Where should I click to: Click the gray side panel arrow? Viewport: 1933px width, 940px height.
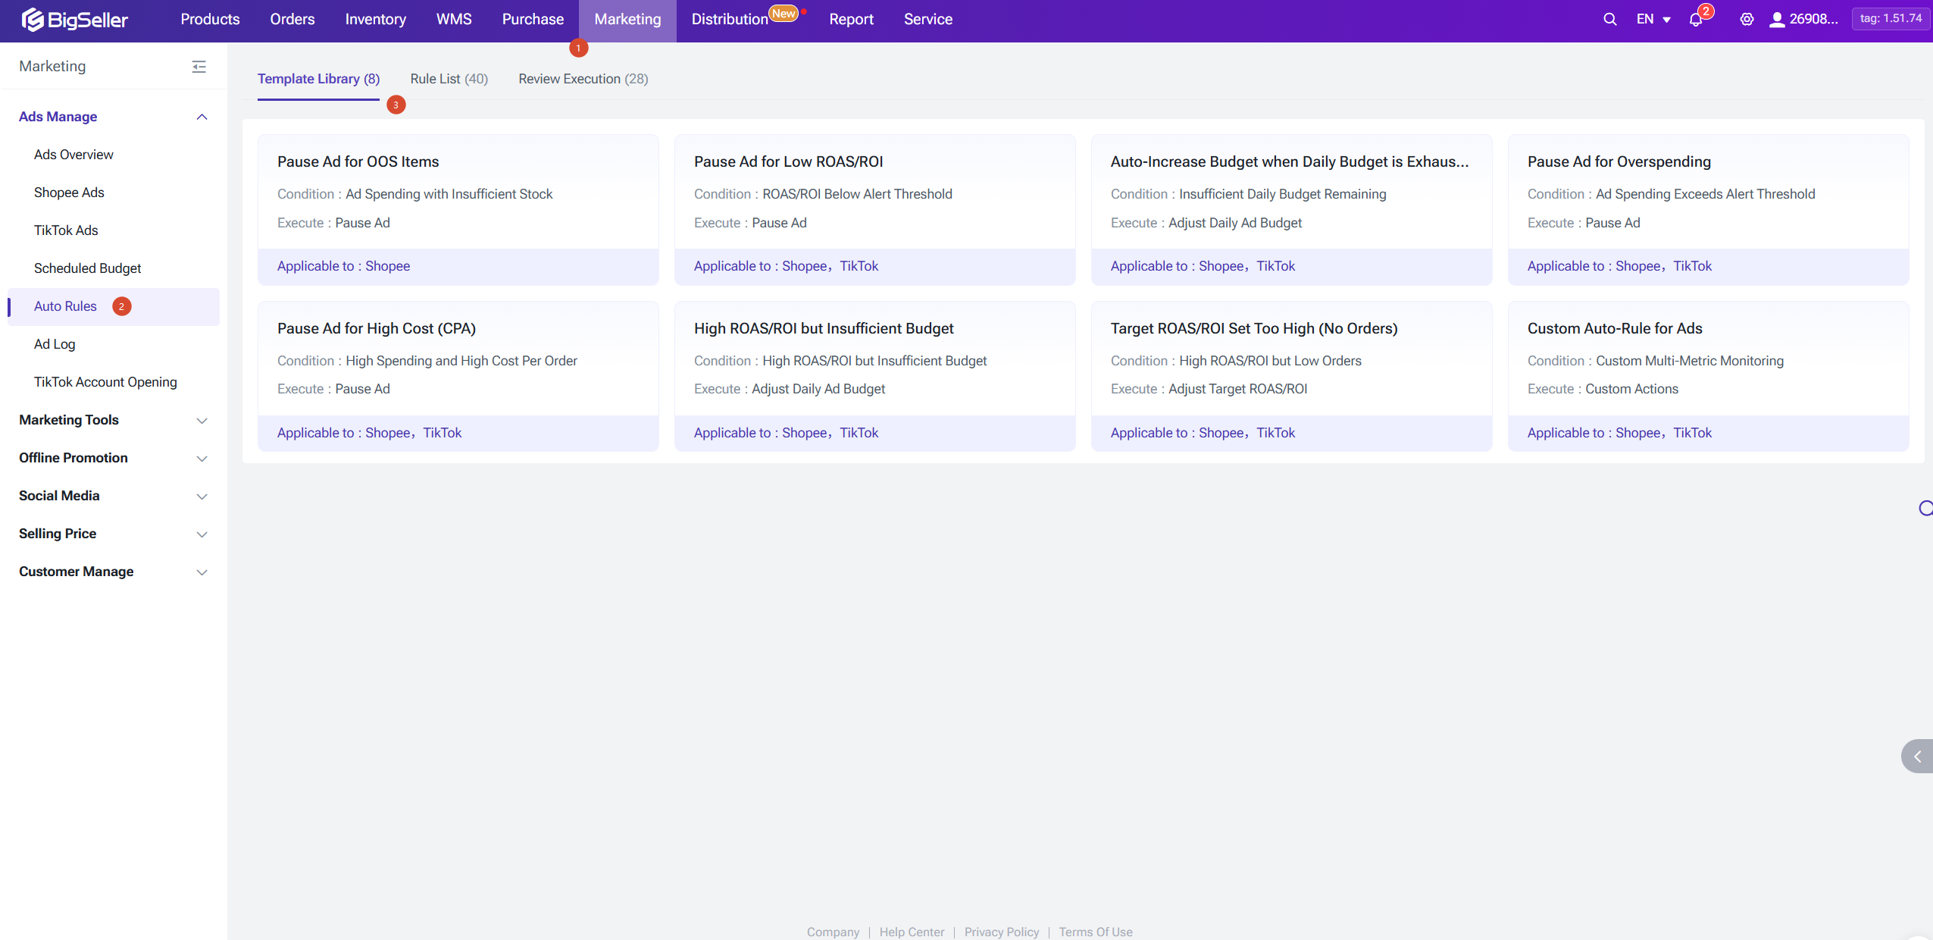1916,756
